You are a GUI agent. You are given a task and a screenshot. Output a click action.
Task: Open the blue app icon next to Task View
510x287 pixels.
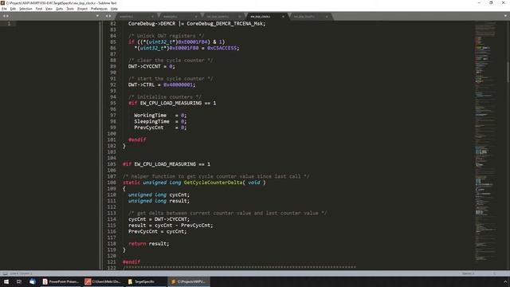[x=32, y=281]
